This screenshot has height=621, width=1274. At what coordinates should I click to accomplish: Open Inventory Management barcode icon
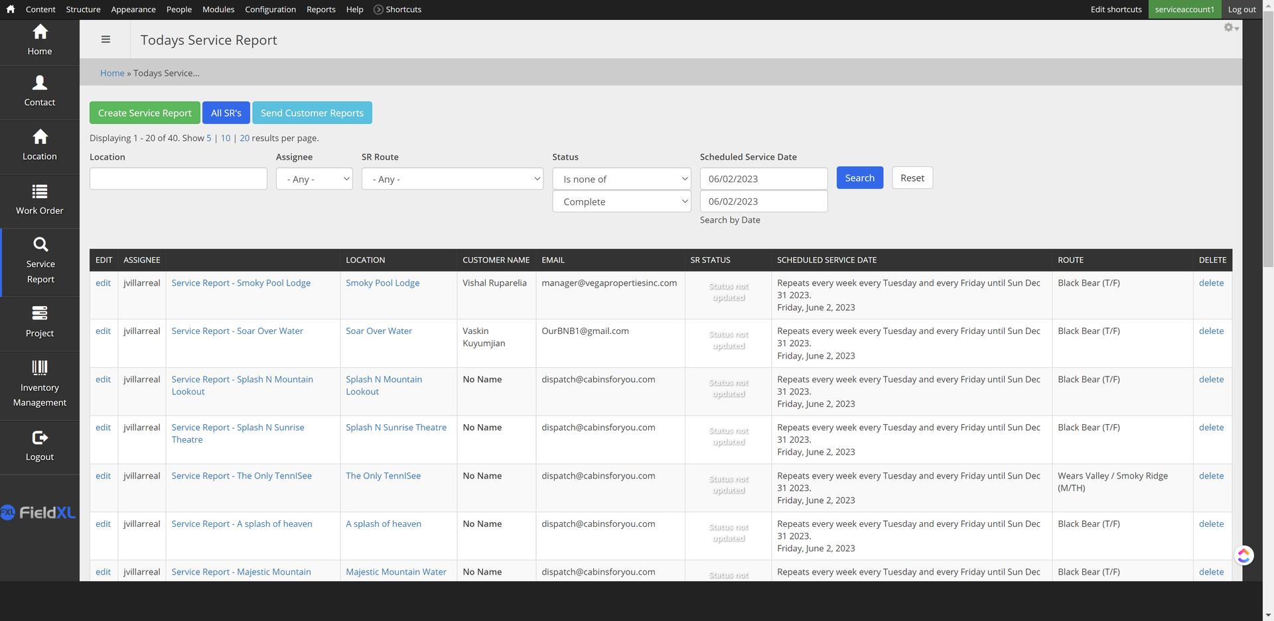(40, 368)
